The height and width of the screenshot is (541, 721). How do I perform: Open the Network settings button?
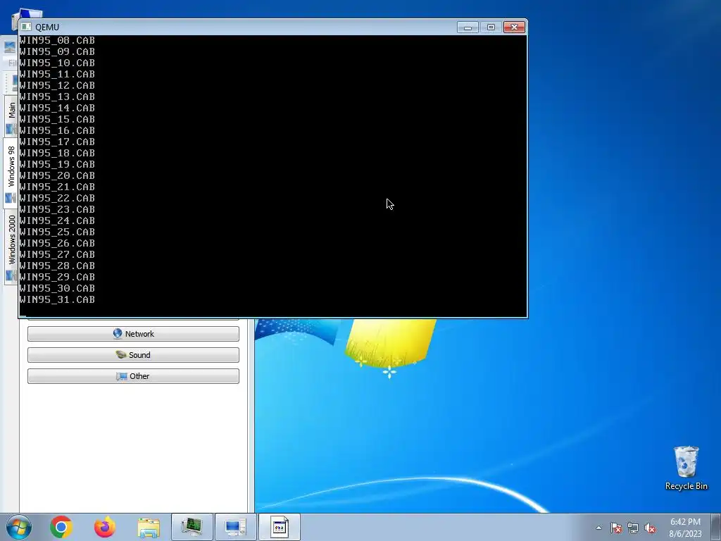[133, 334]
